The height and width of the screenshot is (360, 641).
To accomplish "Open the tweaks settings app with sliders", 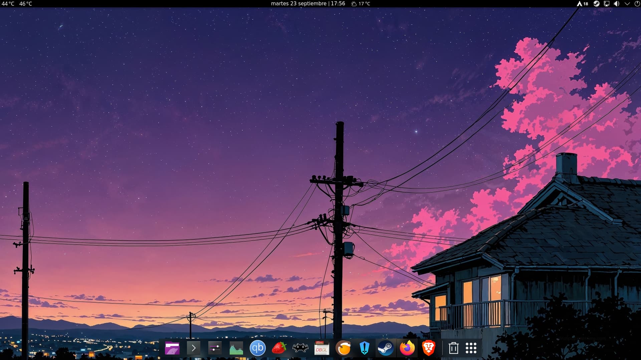I will [x=215, y=348].
